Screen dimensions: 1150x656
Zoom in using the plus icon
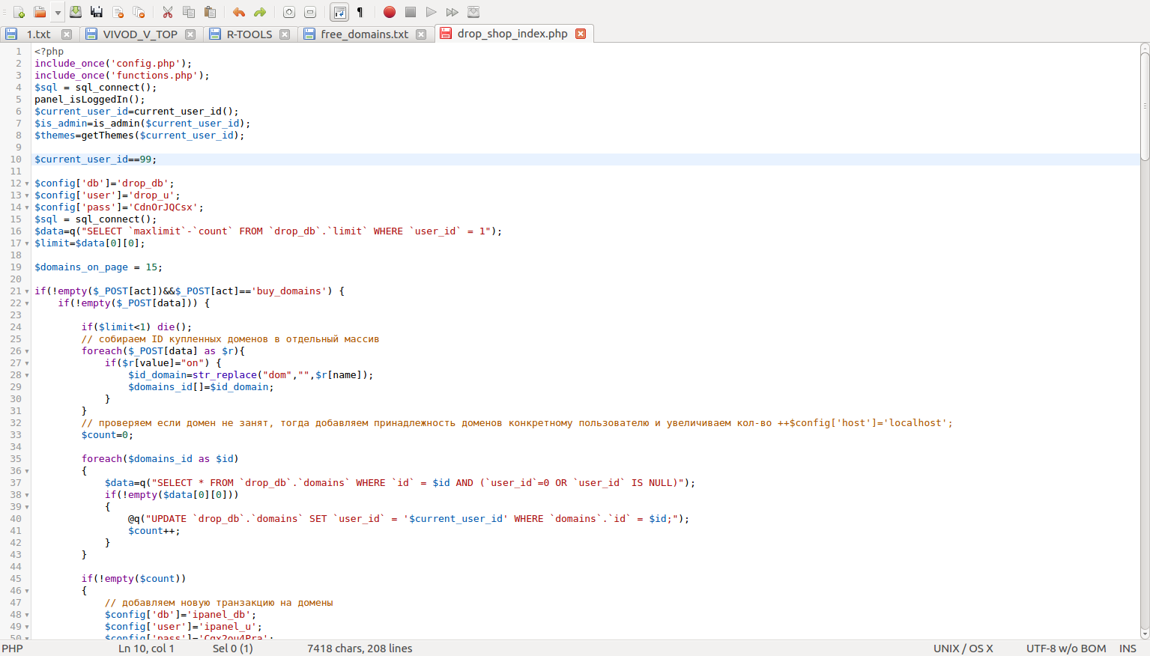(289, 12)
